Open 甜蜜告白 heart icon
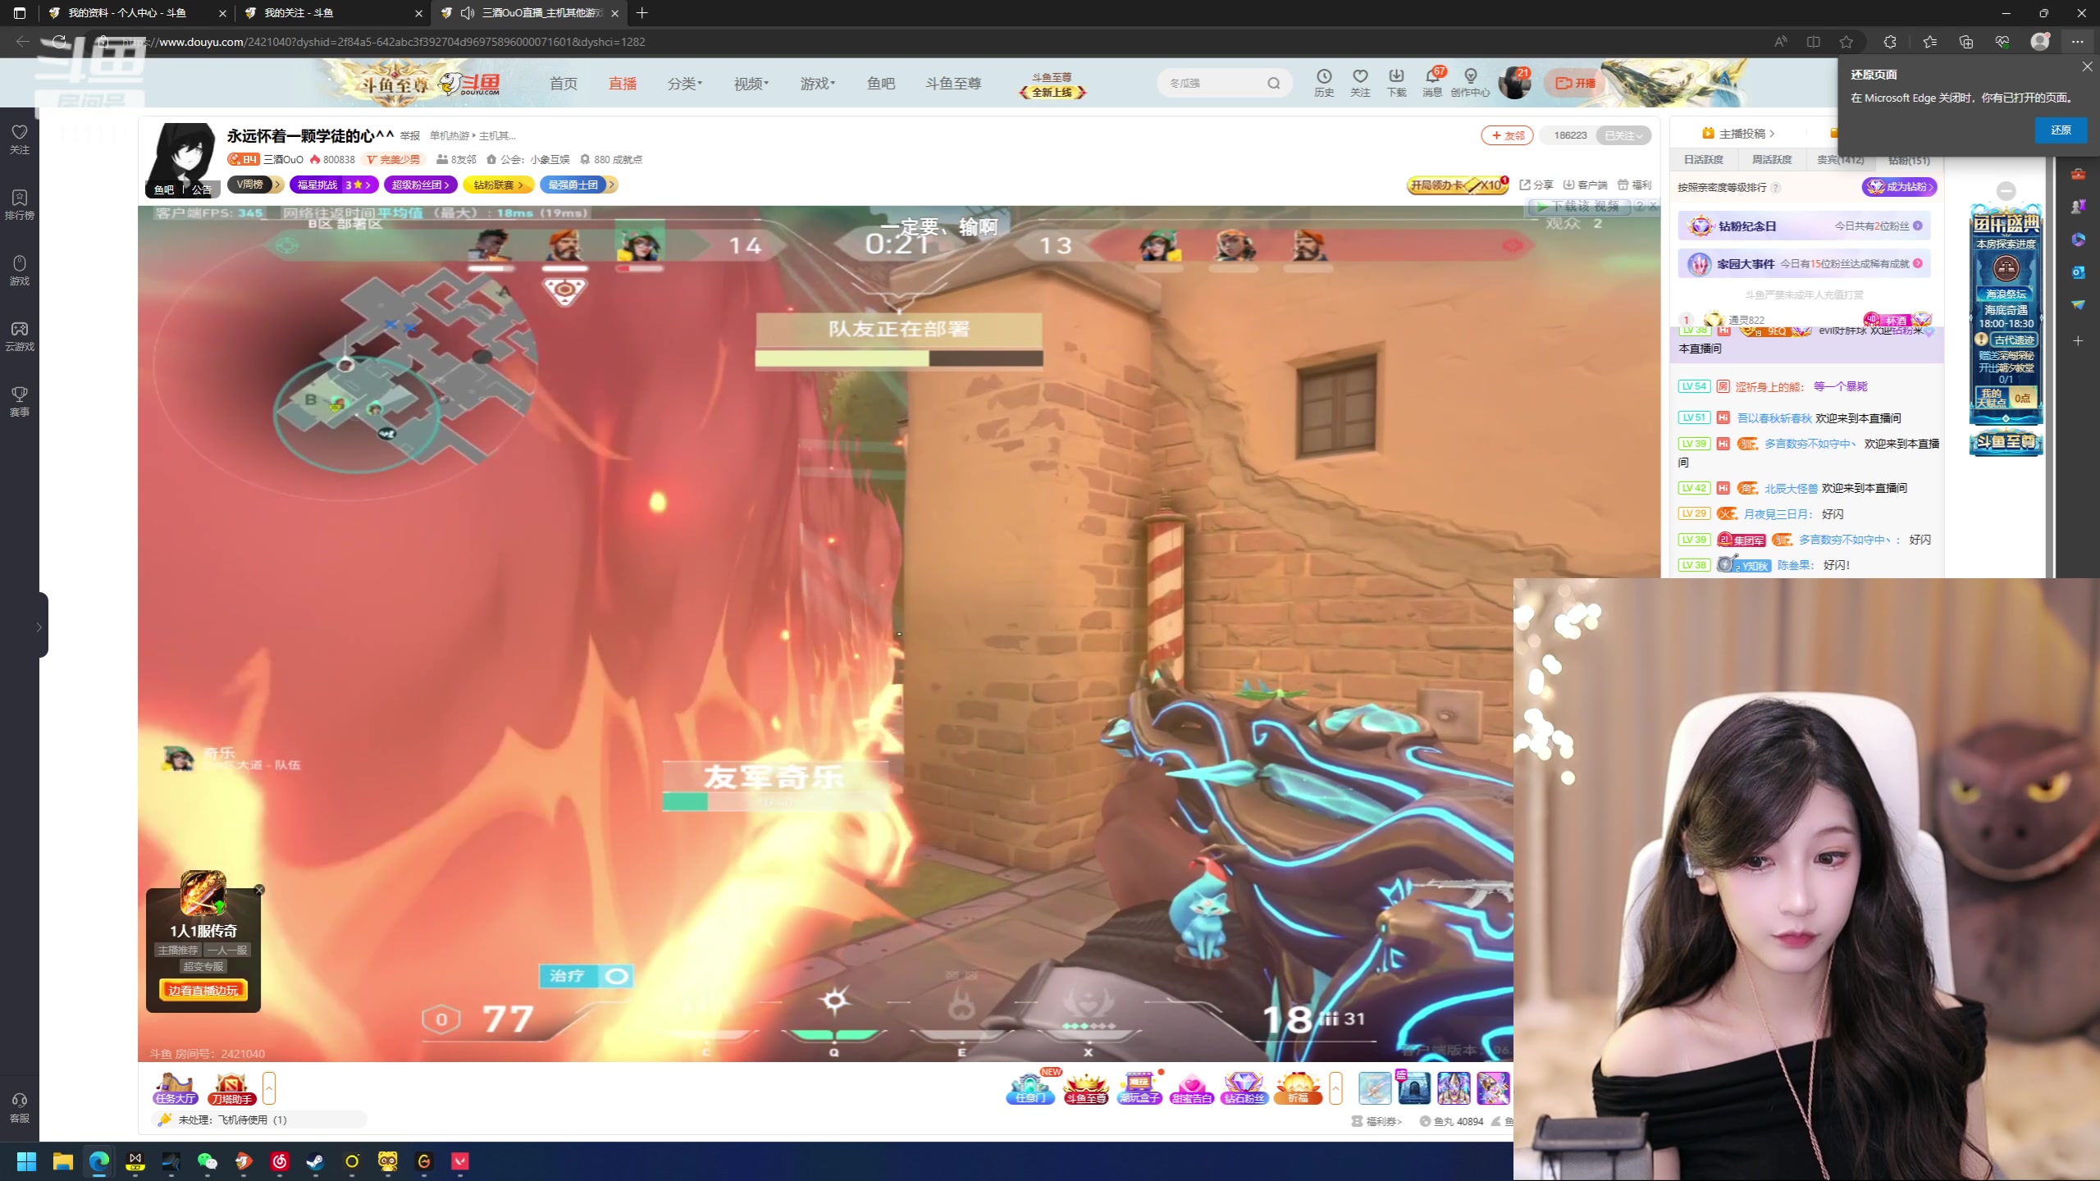 coord(1192,1088)
